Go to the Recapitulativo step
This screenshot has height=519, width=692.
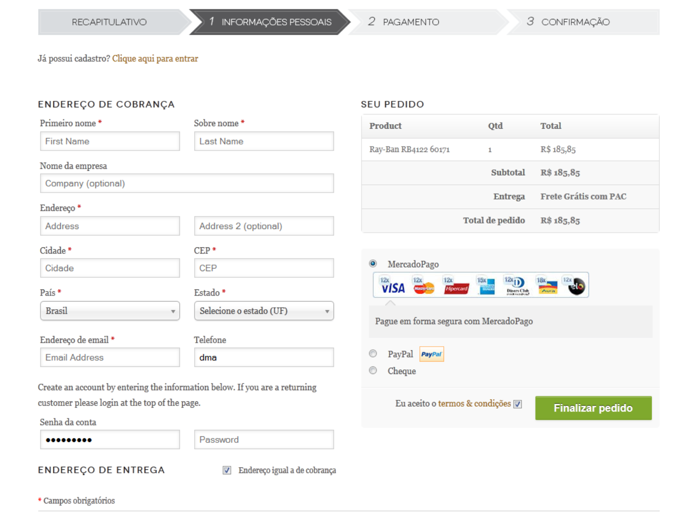tap(110, 22)
